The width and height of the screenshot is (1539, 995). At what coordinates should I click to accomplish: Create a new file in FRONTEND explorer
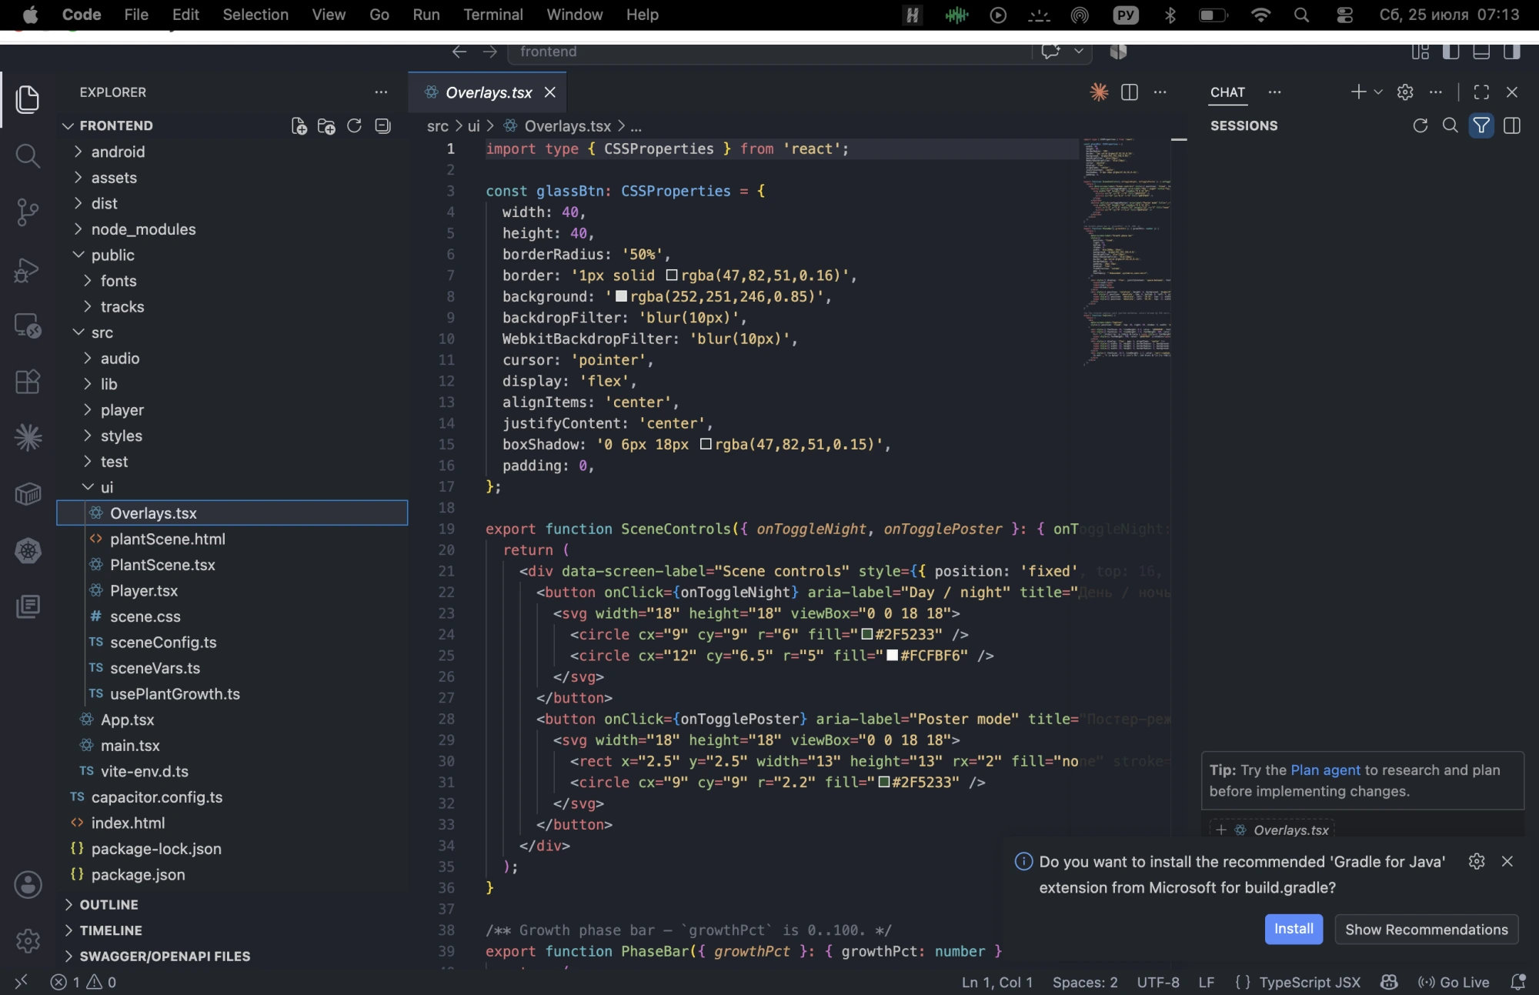[x=299, y=125]
